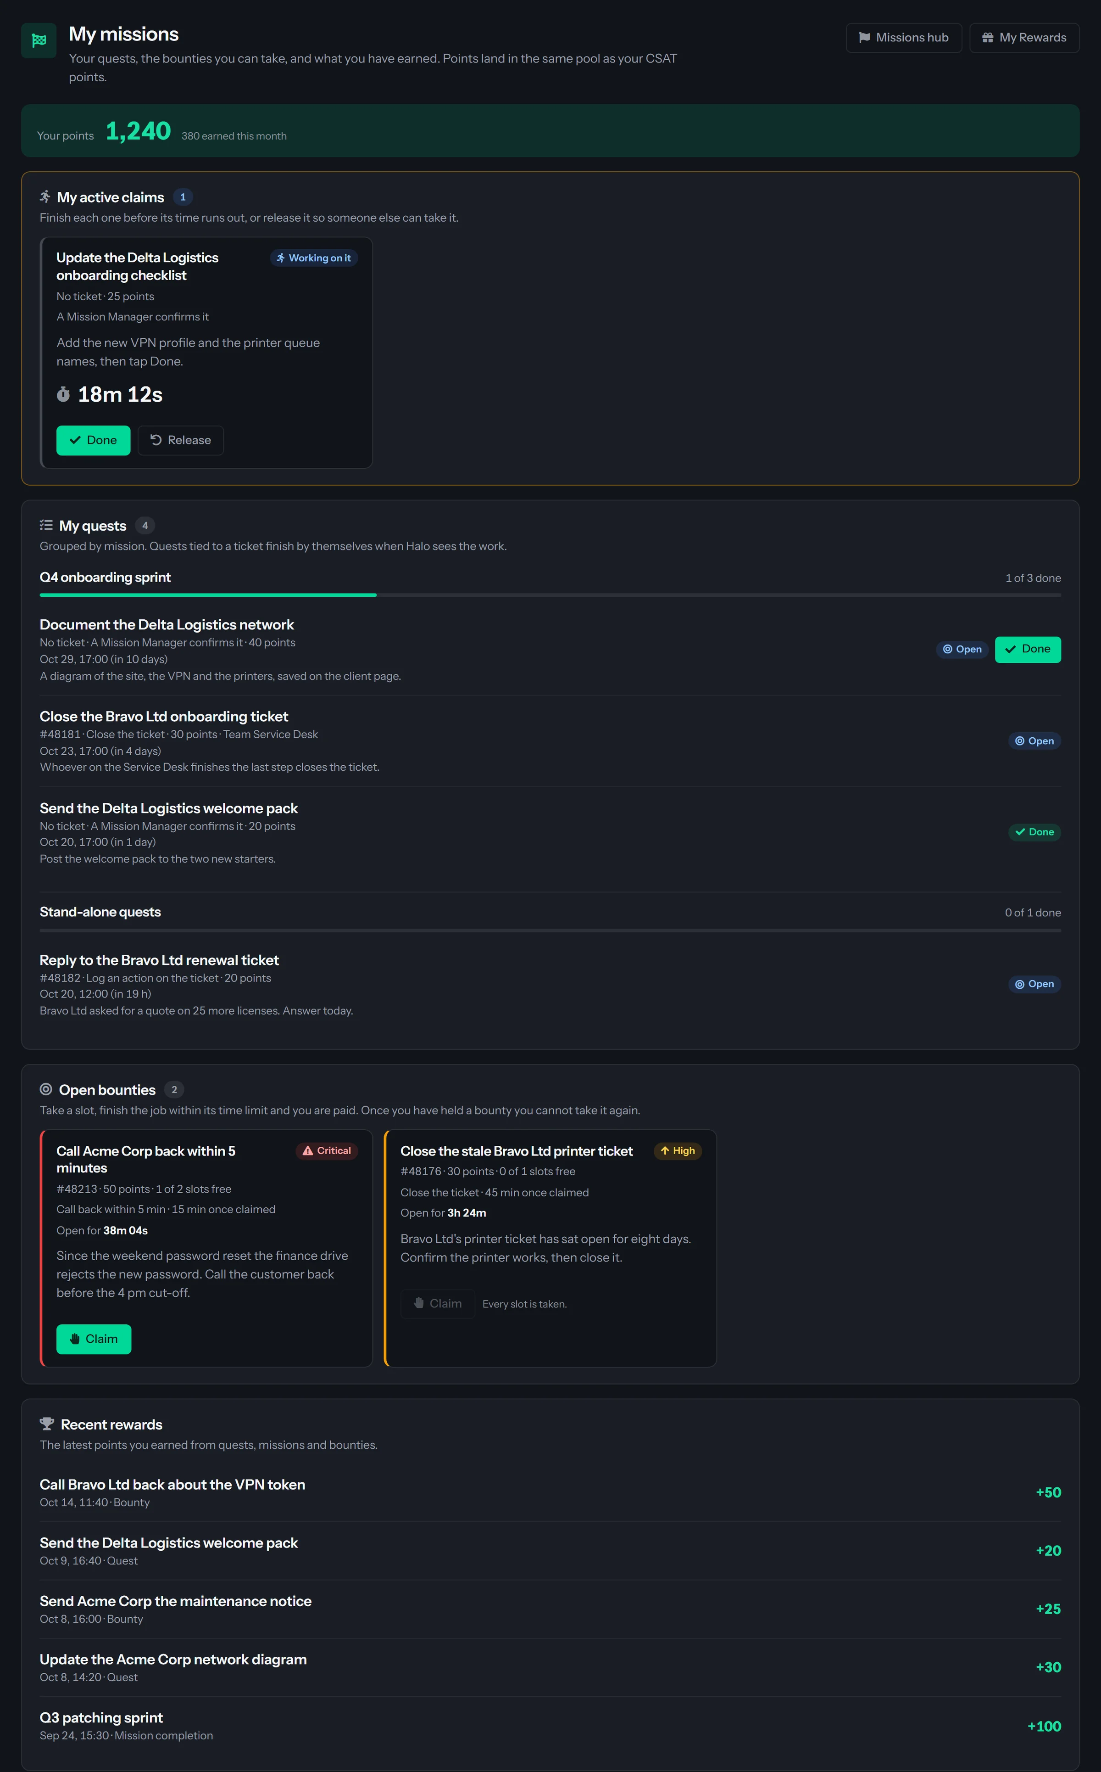Click the green flag logo beside My missions
The image size is (1101, 1772).
pos(39,40)
